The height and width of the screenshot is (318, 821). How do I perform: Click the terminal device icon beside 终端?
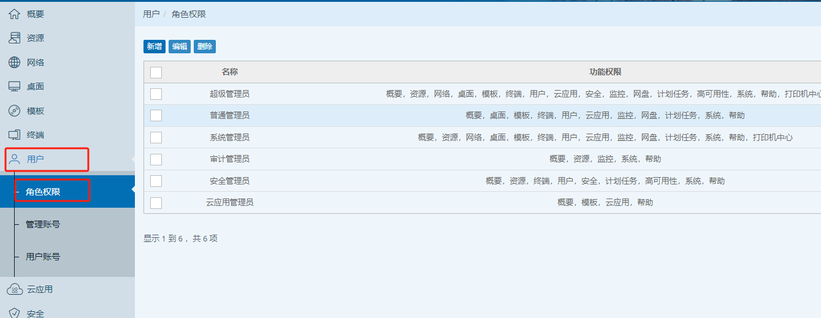[x=14, y=135]
